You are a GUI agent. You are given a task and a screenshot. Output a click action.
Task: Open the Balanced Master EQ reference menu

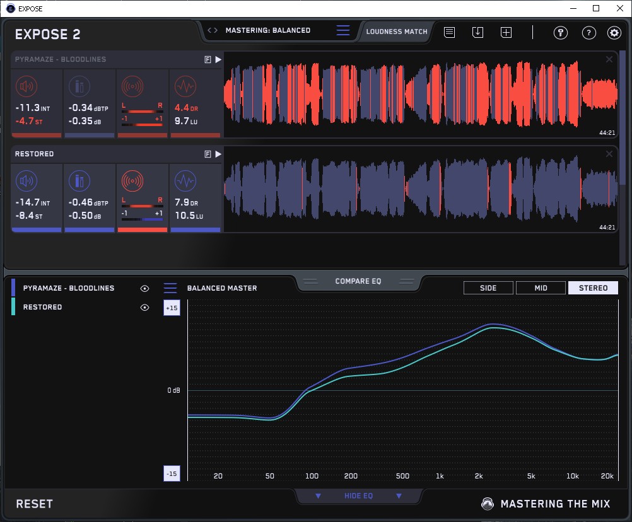click(170, 288)
